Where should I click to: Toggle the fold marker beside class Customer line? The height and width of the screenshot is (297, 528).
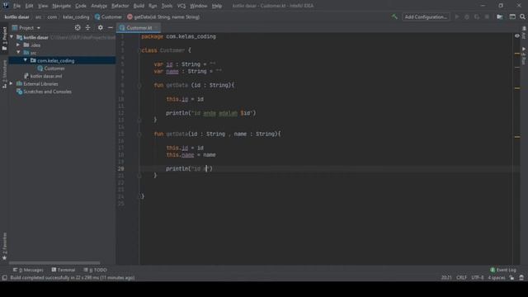point(139,50)
